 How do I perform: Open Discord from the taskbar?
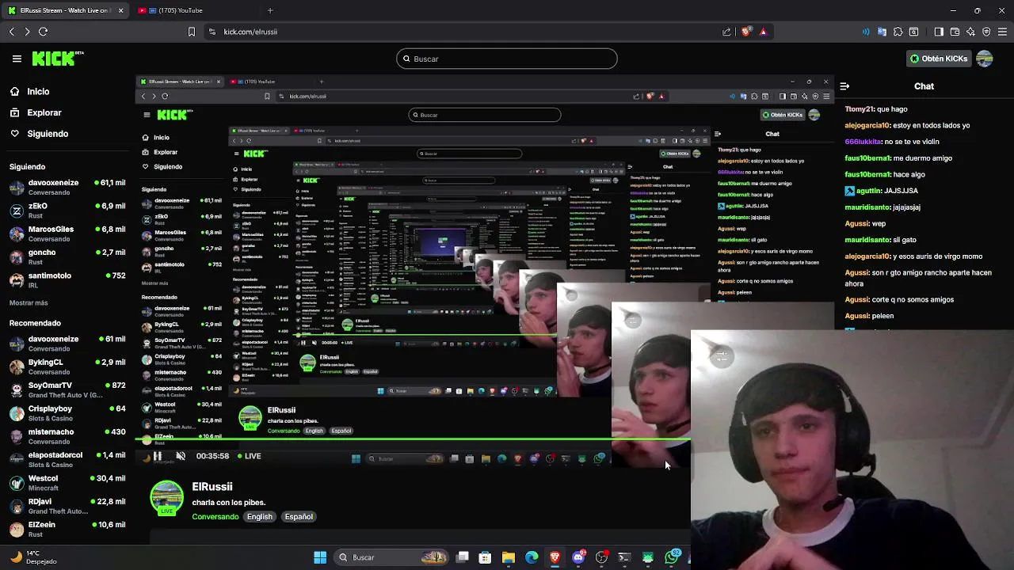[x=578, y=557]
